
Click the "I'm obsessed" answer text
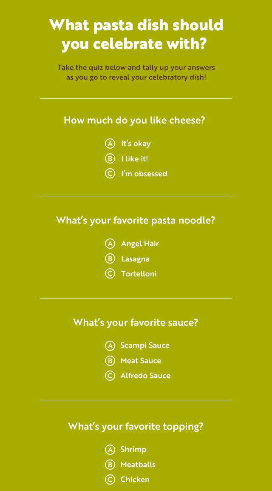click(x=144, y=174)
